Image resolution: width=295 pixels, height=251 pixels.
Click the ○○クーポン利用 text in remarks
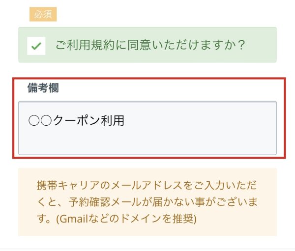tap(76, 120)
